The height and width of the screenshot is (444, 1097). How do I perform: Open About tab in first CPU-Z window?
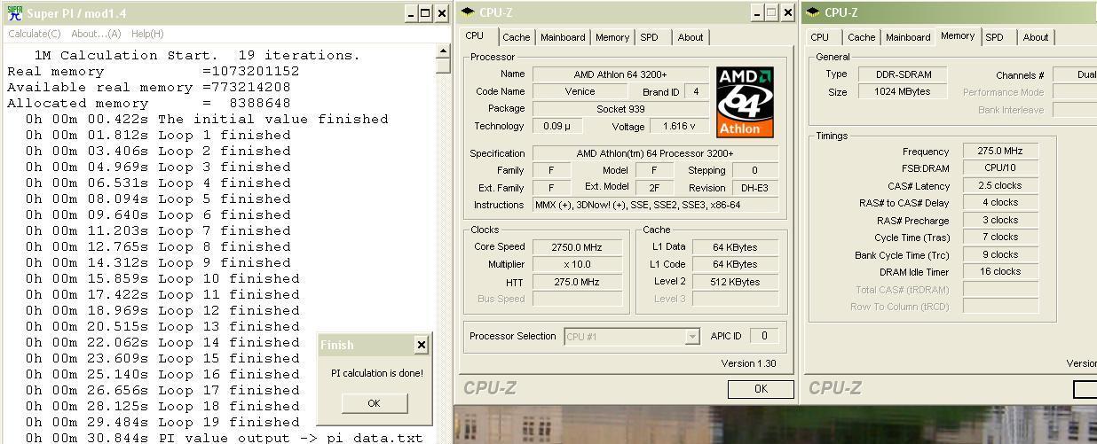[x=691, y=37]
